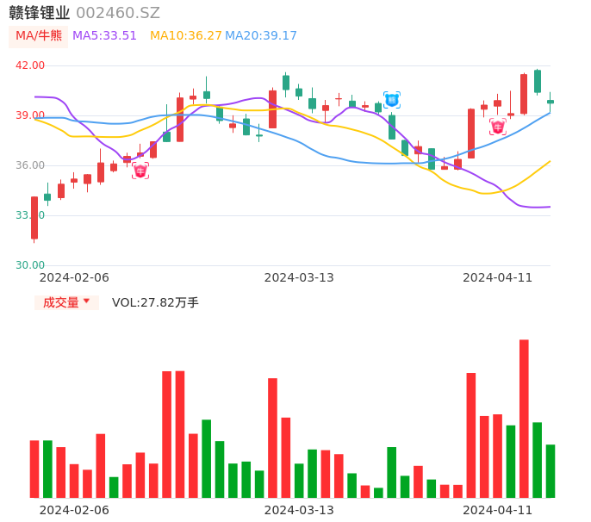Click the tallest red volume bar
591x522 pixels.
[524, 419]
